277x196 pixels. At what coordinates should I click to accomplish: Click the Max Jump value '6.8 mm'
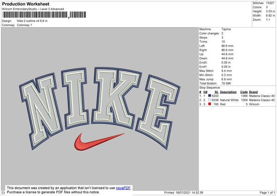(227, 79)
